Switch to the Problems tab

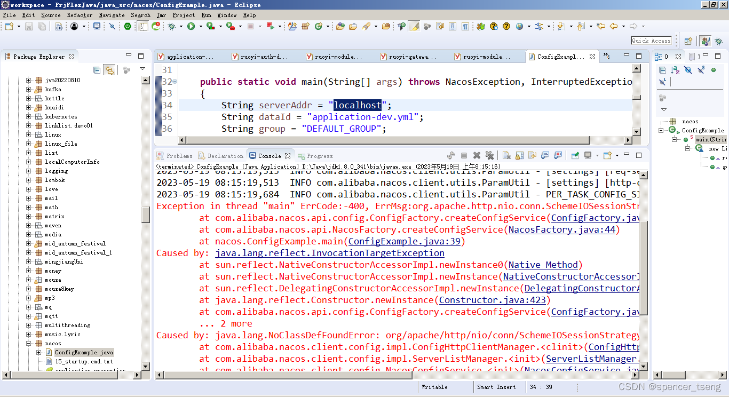176,155
